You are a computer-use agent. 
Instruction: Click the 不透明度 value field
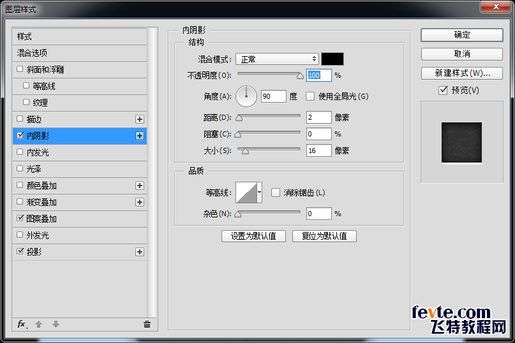[318, 75]
